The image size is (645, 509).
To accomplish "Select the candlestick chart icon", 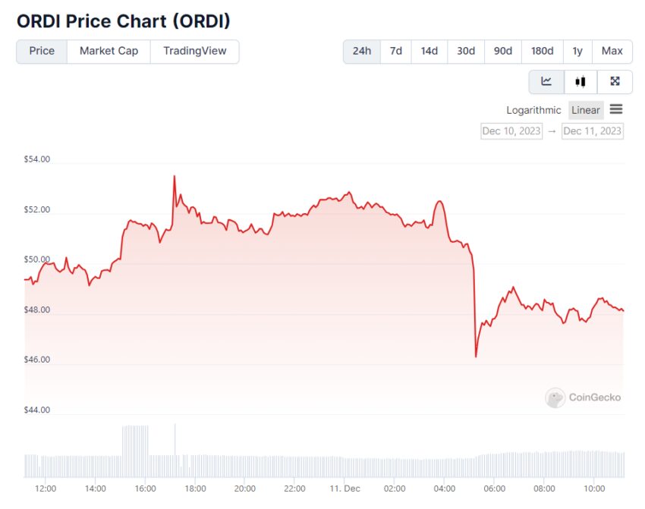I will click(x=580, y=82).
